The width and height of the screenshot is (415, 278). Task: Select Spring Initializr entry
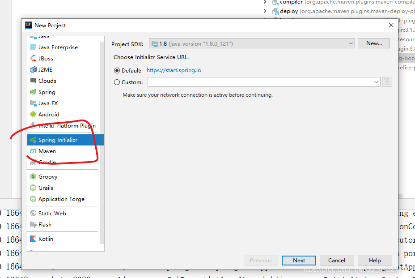tap(66, 140)
